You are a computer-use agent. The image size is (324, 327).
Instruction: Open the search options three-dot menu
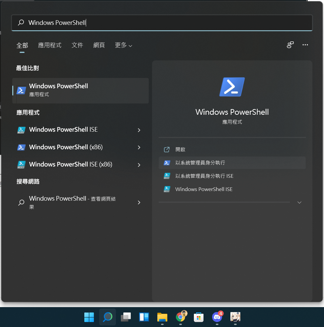pos(305,45)
